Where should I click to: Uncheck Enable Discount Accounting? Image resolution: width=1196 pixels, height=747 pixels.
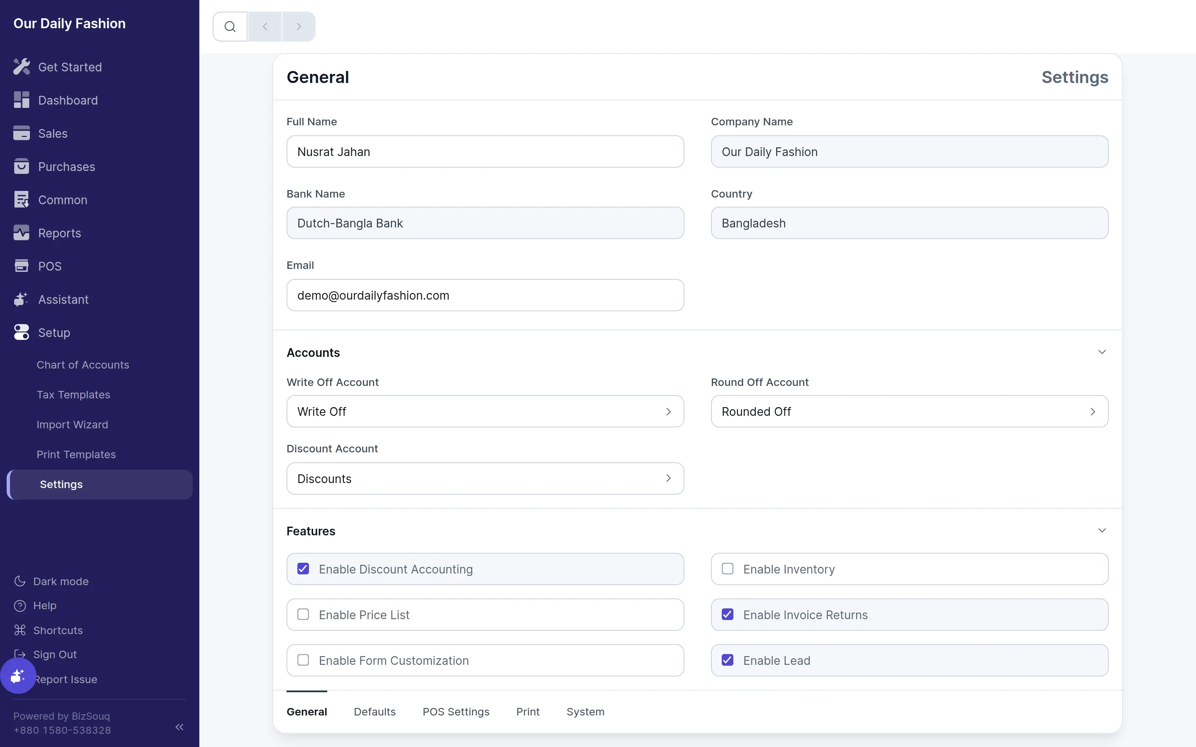point(303,569)
